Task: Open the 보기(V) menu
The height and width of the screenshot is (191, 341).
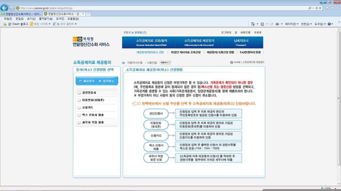Action: pyautogui.click(x=31, y=19)
